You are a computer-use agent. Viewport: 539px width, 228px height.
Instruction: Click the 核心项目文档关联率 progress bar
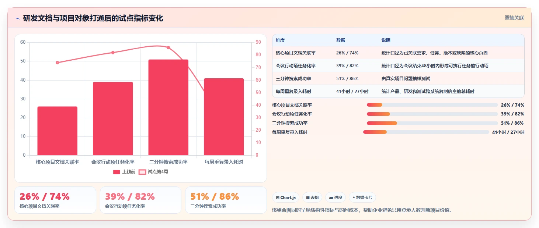tap(432, 105)
